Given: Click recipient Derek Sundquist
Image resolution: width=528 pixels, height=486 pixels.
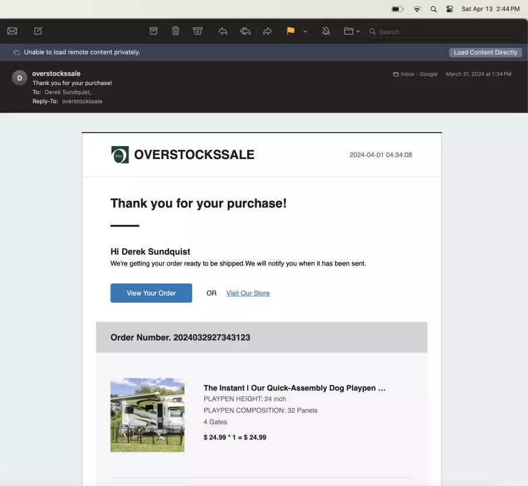Looking at the screenshot, I should click(67, 92).
